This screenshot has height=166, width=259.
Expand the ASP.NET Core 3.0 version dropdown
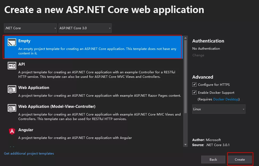click(x=85, y=28)
